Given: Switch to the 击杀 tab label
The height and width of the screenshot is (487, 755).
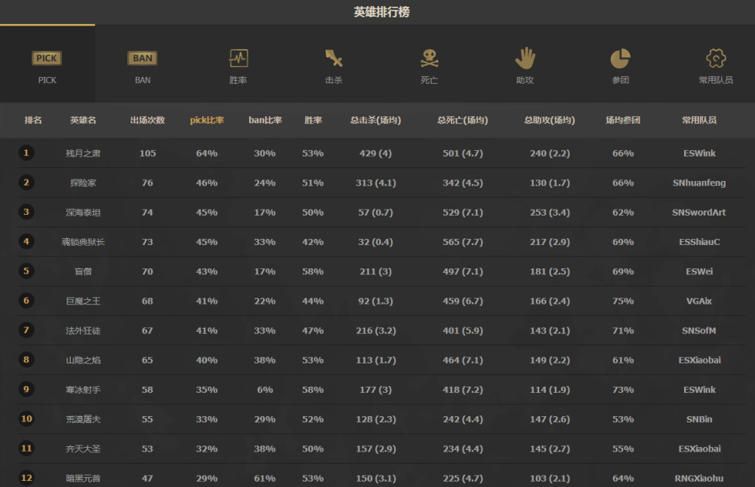Looking at the screenshot, I should point(334,80).
